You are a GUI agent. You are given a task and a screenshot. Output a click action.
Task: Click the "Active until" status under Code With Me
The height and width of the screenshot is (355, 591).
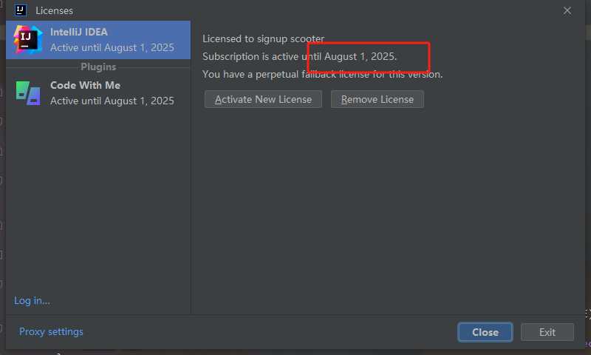point(112,101)
